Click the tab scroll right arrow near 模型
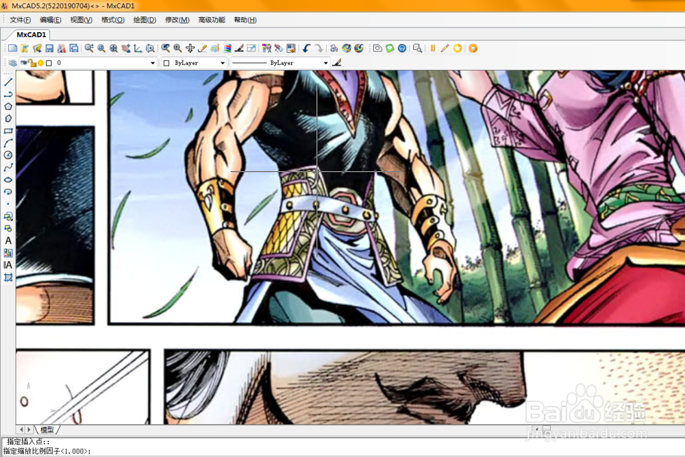The image size is (685, 457). click(x=29, y=430)
